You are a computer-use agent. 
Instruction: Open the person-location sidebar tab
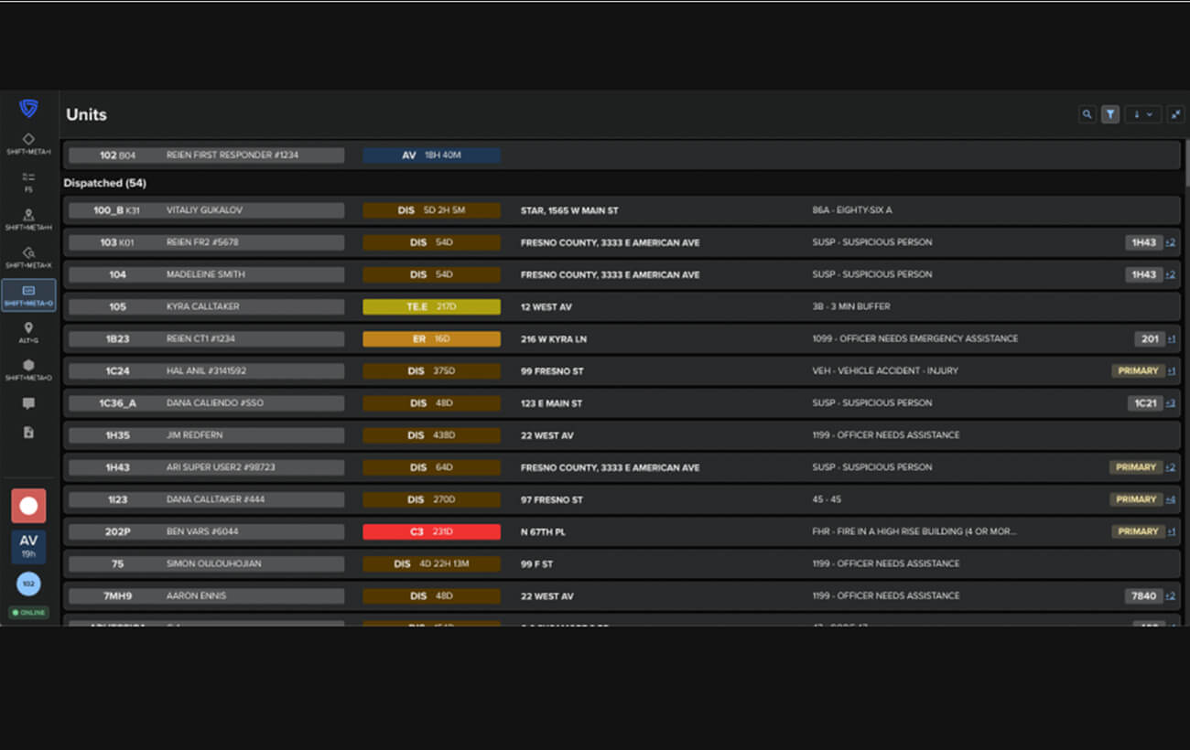pyautogui.click(x=28, y=219)
